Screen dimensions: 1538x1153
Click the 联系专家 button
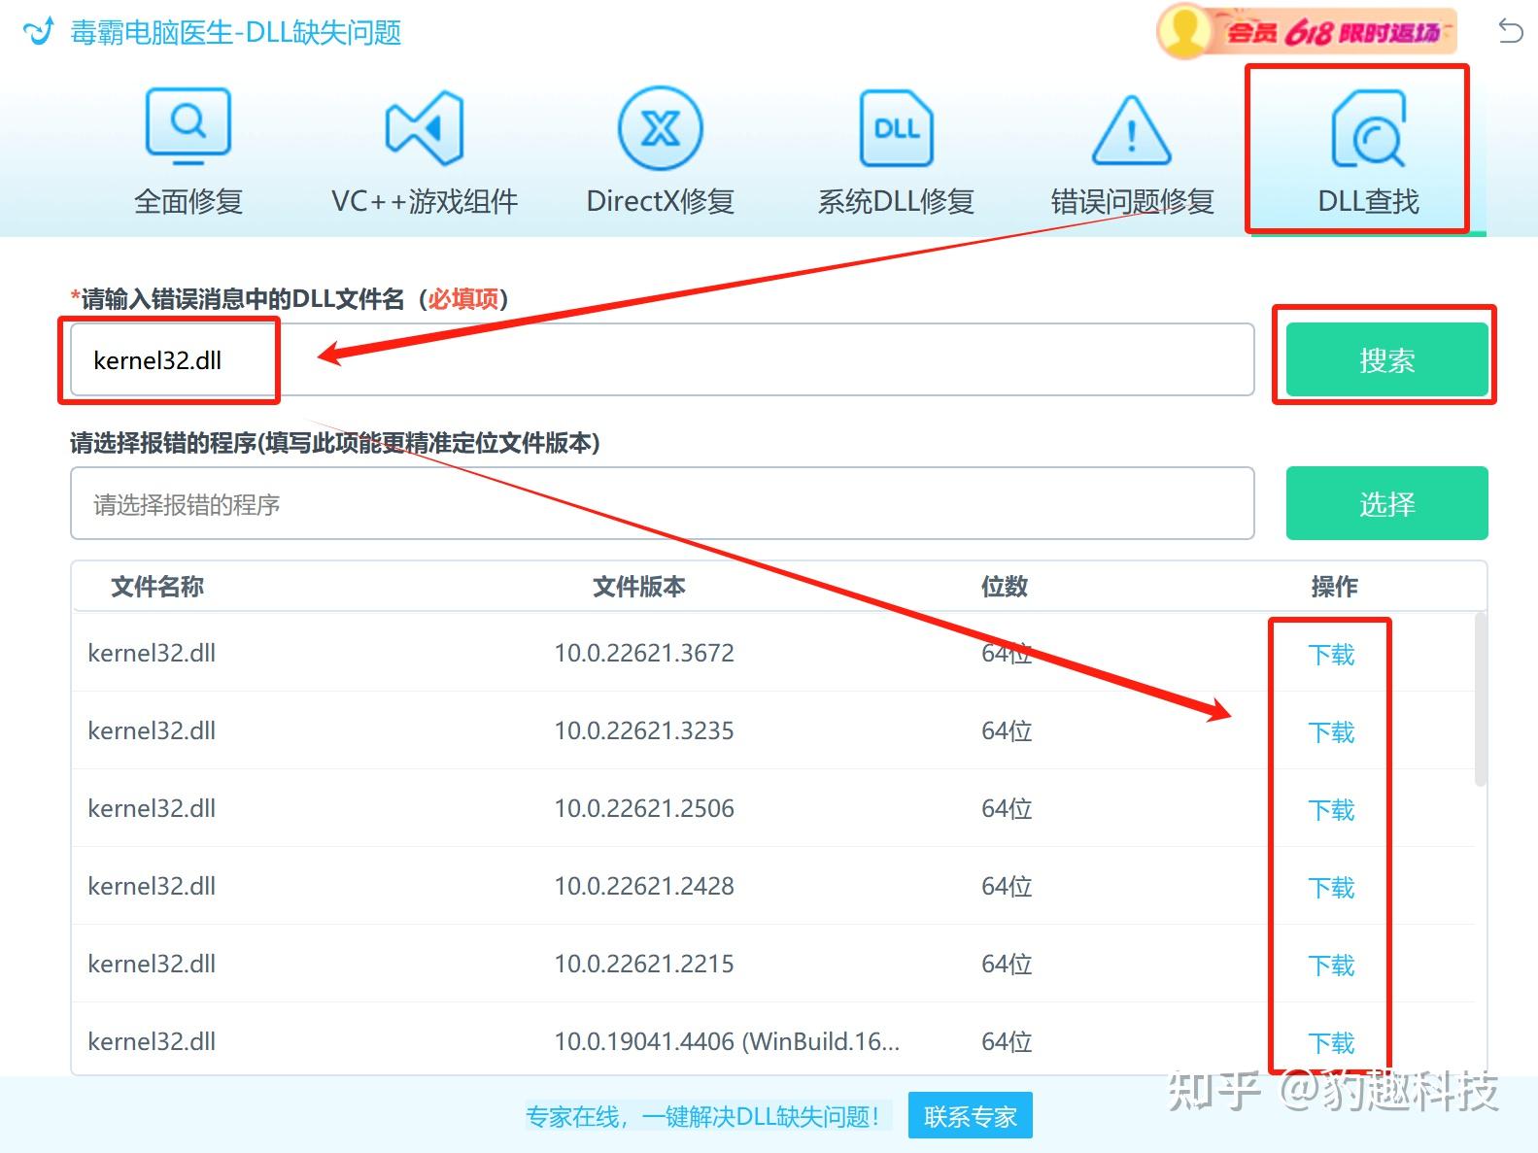click(970, 1116)
